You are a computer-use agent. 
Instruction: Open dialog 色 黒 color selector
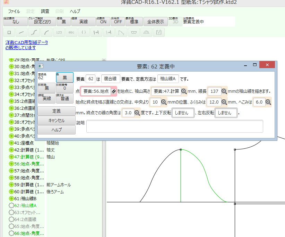65,77
